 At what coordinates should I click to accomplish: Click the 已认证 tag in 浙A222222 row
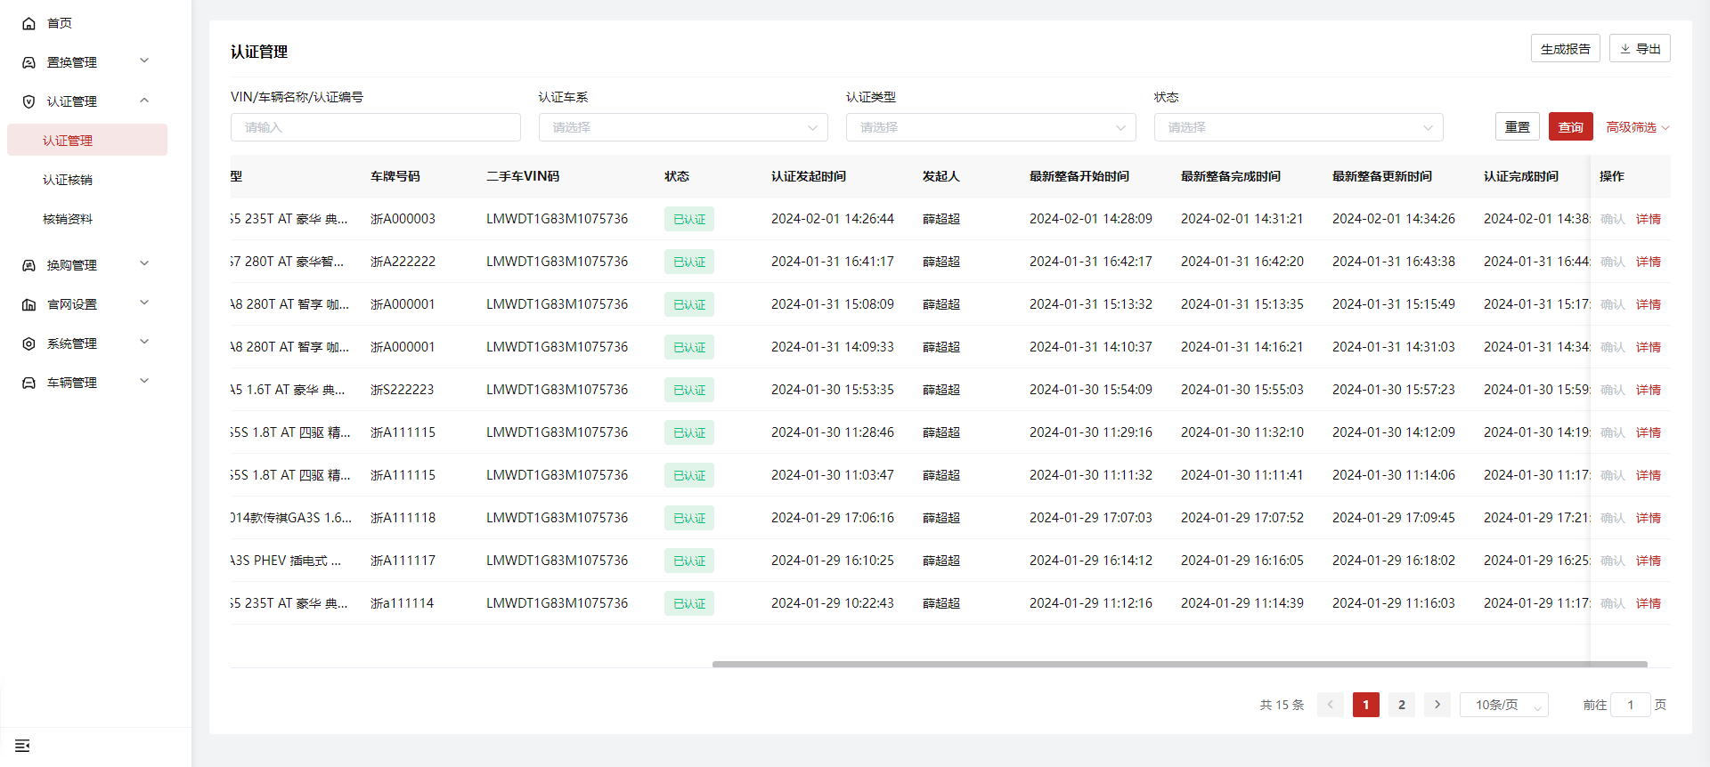[688, 262]
